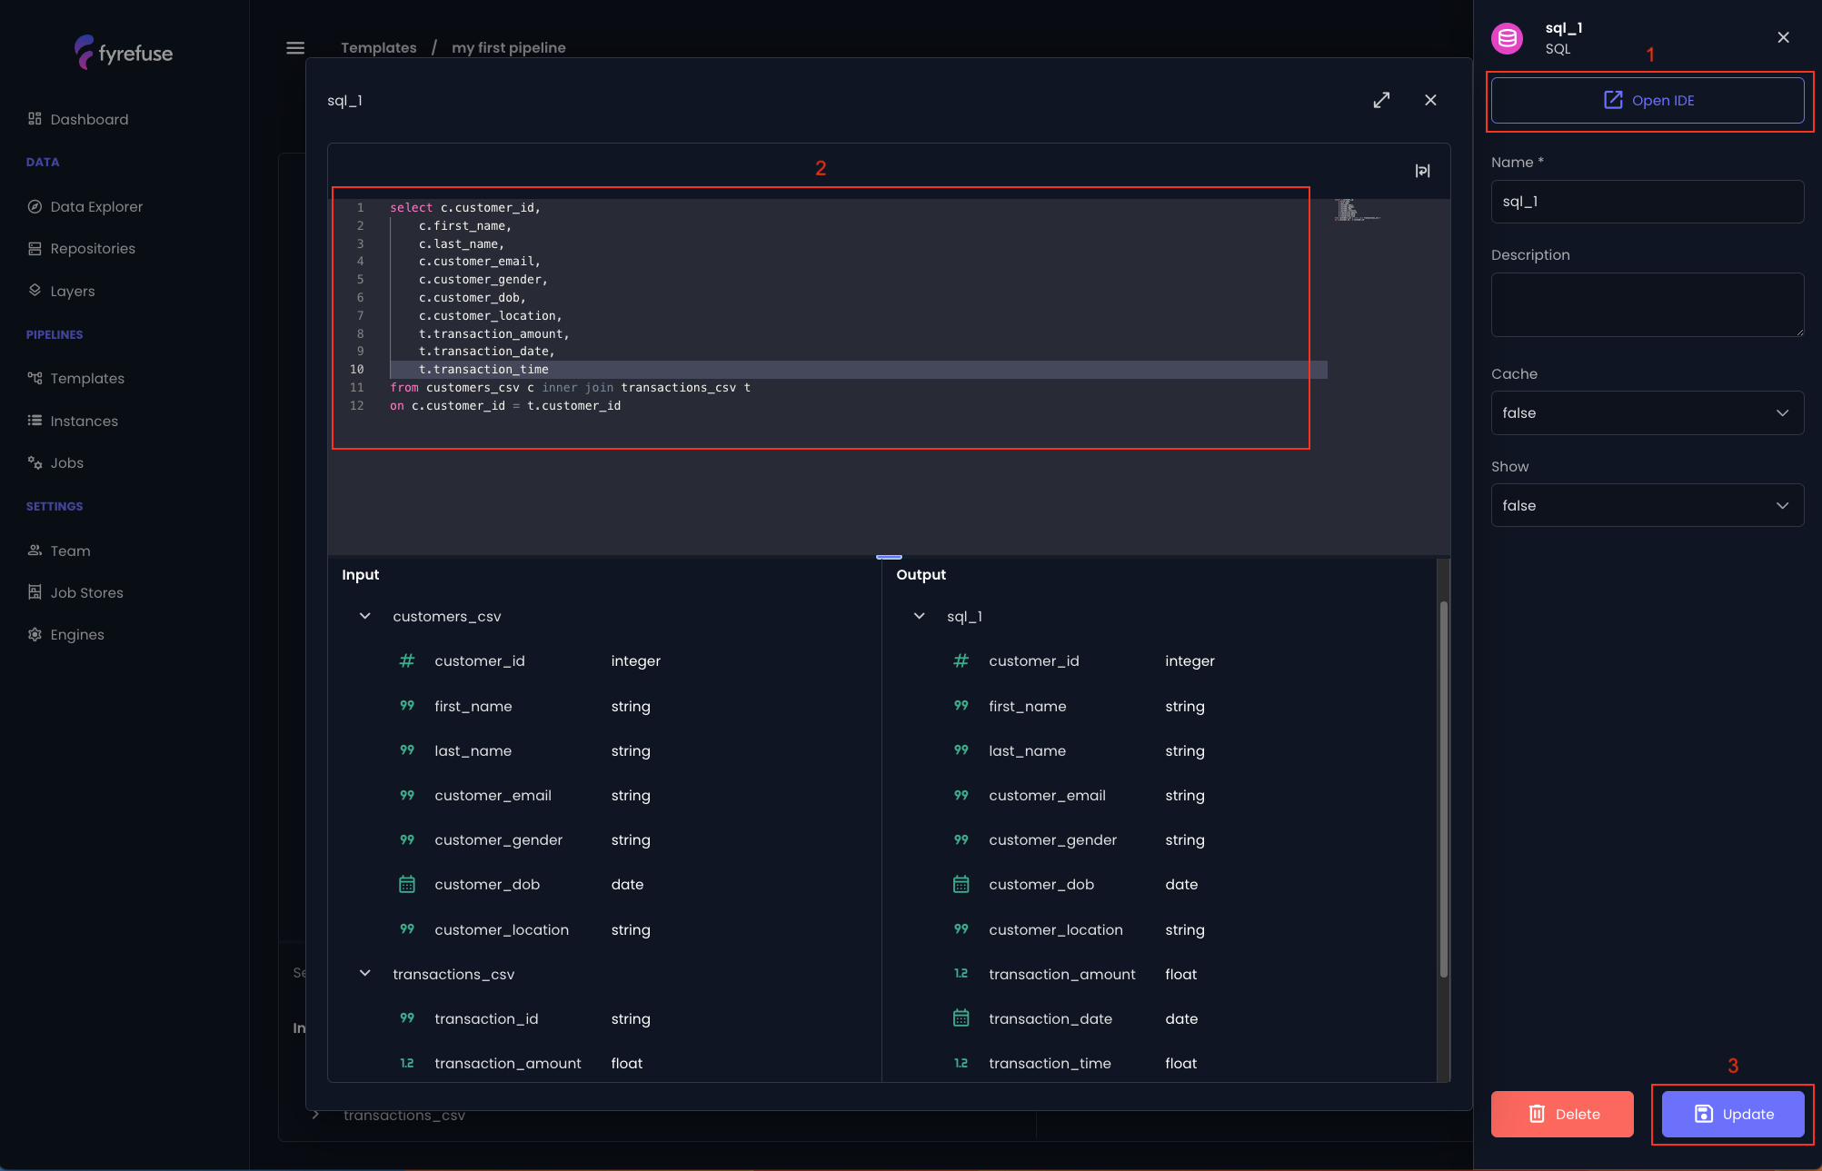Screen dimensions: 1822x1171
Task: Select output customer_email field
Action: coord(1047,795)
